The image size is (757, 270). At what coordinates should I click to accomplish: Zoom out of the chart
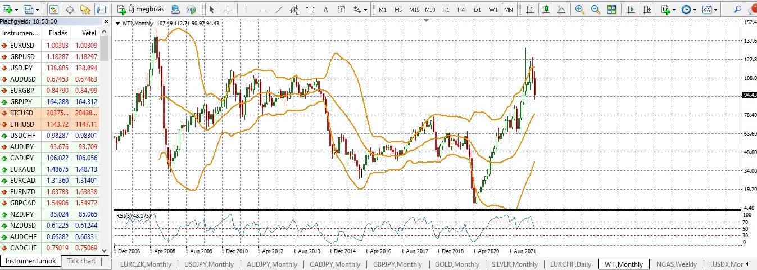pos(595,10)
